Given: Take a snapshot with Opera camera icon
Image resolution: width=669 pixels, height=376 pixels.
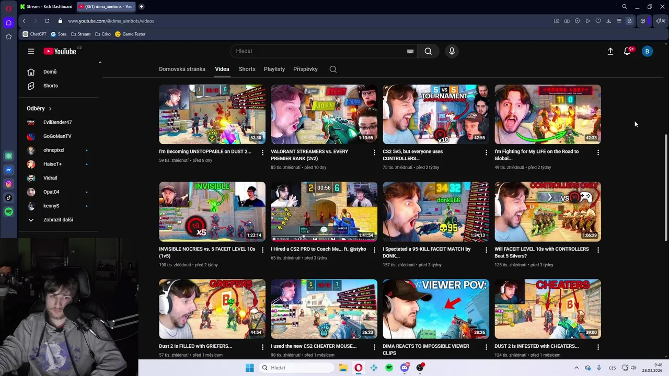Looking at the screenshot, I should point(567,21).
